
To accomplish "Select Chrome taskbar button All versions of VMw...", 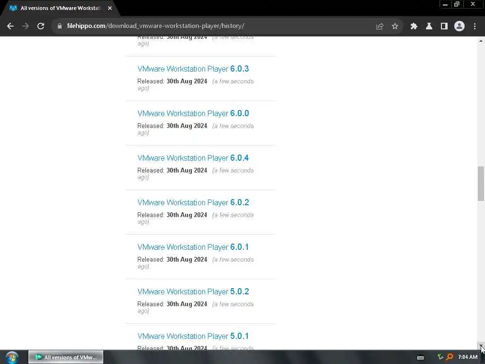I will [66, 357].
